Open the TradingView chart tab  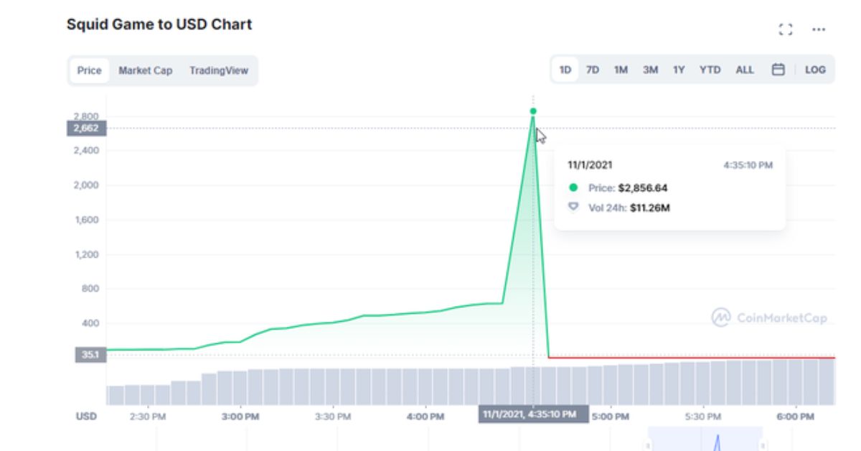pyautogui.click(x=218, y=70)
